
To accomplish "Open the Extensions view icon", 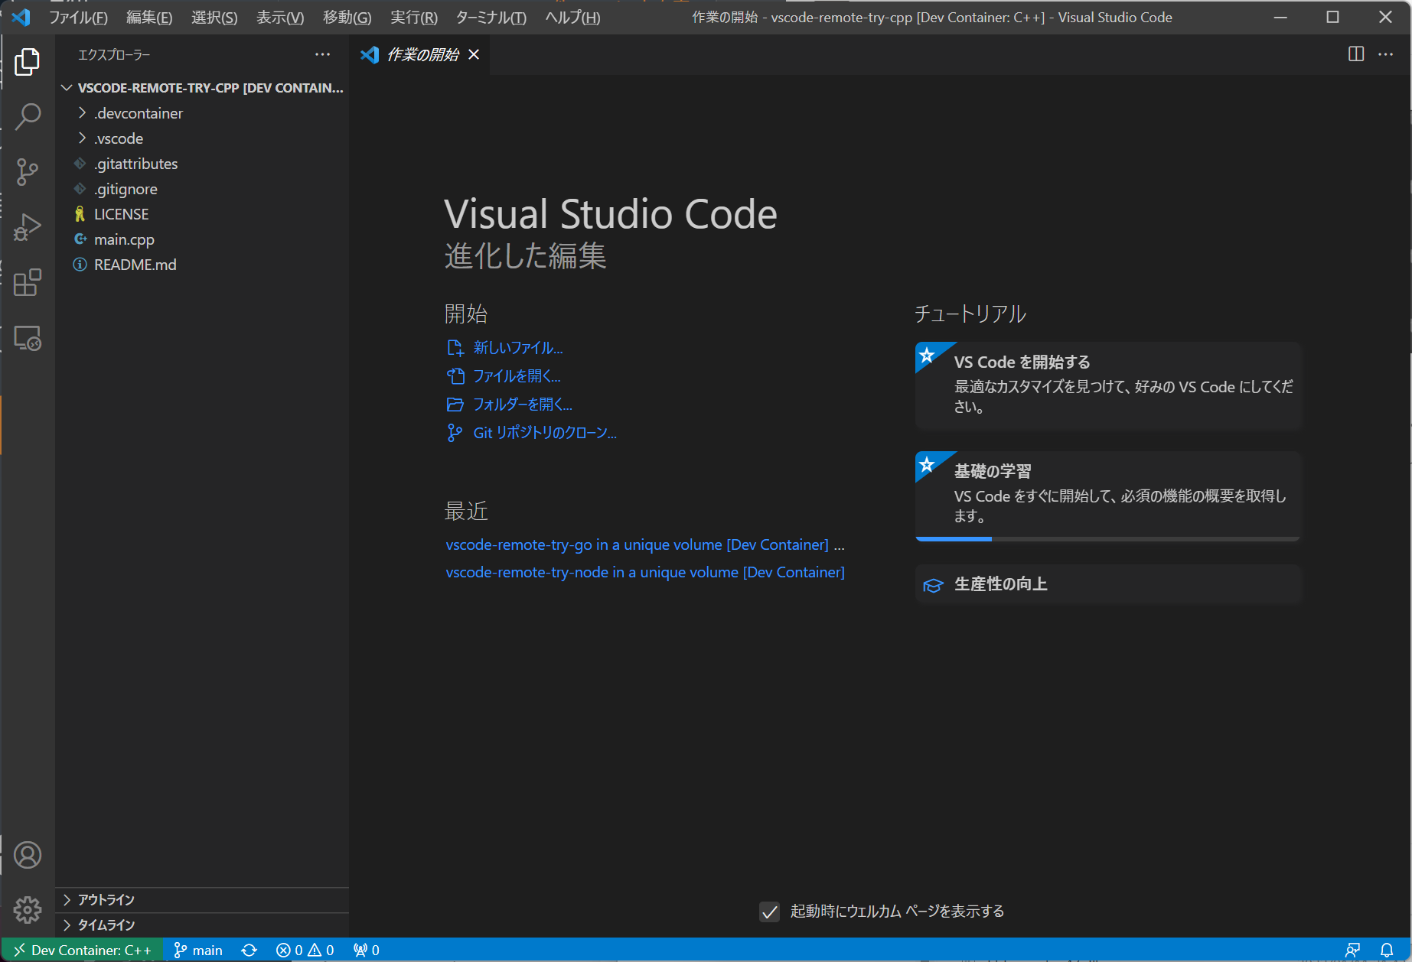I will point(28,282).
